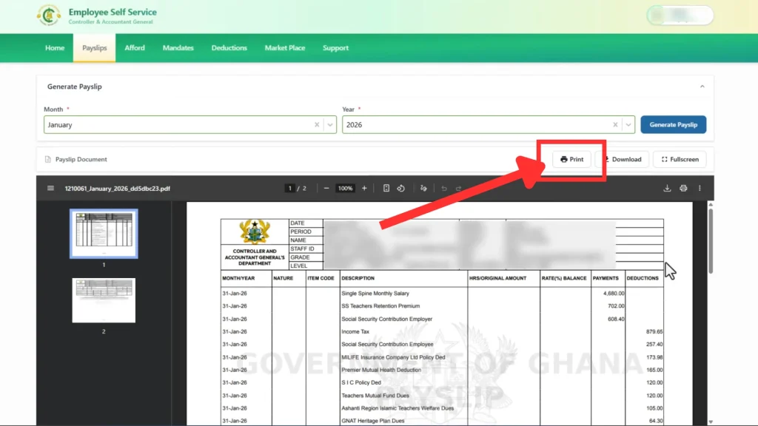Screen dimensions: 758x426
Task: Click 'SS Teachers Retention Premium' description
Action: click(x=380, y=305)
